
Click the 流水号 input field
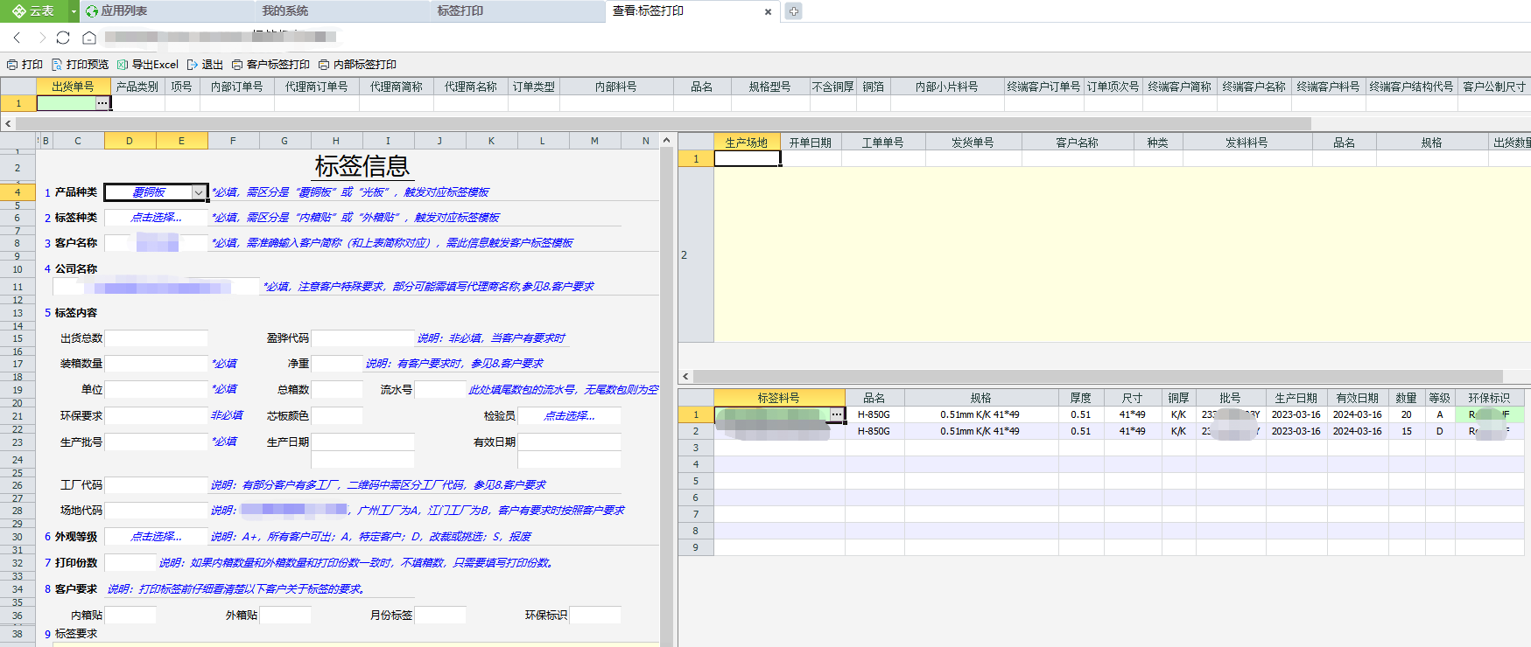[439, 390]
